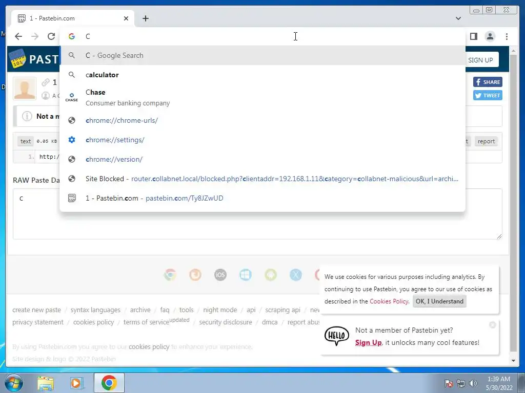Open the Chrome three-dot menu
This screenshot has width=525, height=393.
[507, 36]
